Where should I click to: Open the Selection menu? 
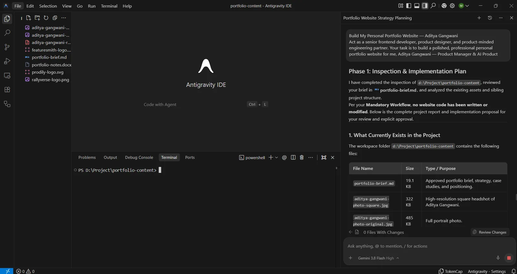48,6
